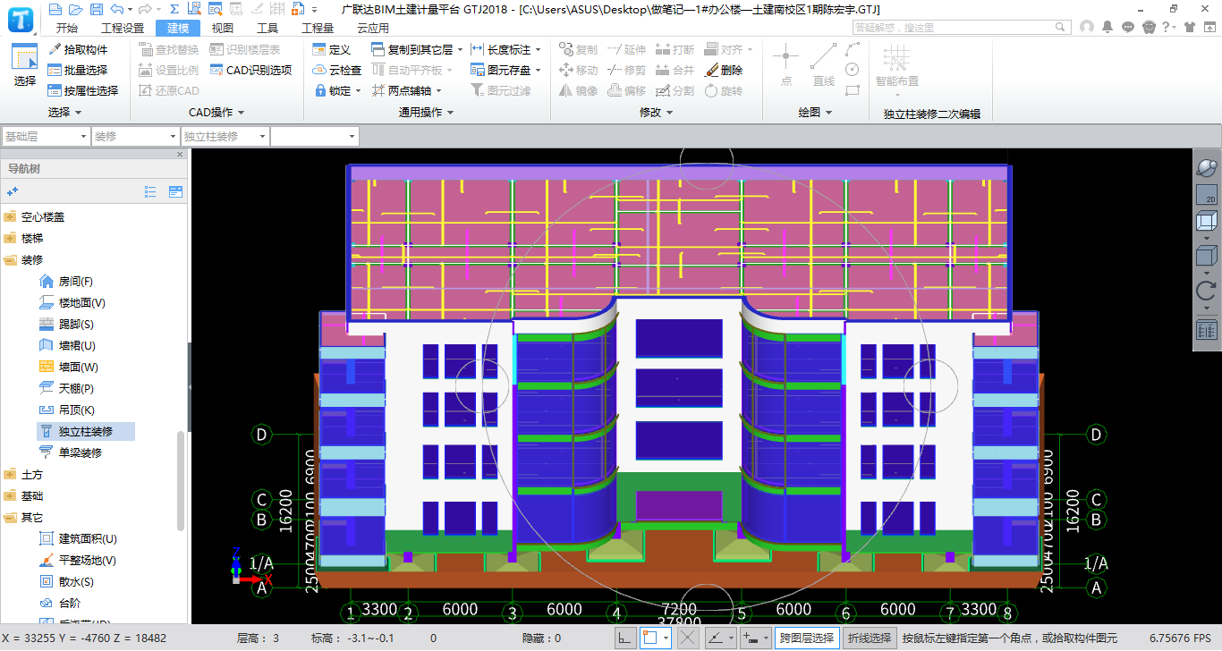Save the project with the floppy disk icon
This screenshot has height=651, width=1222.
coord(96,9)
